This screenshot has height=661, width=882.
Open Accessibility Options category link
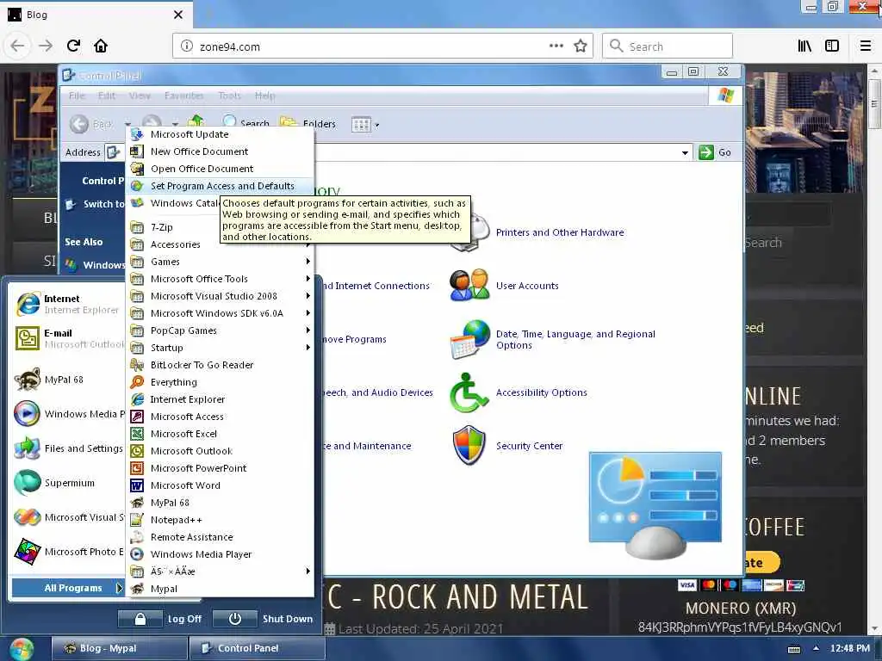pyautogui.click(x=541, y=392)
